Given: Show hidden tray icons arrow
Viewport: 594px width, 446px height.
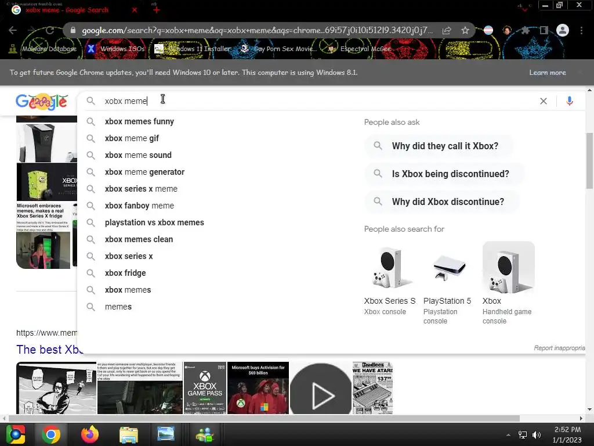Looking at the screenshot, I should point(508,435).
